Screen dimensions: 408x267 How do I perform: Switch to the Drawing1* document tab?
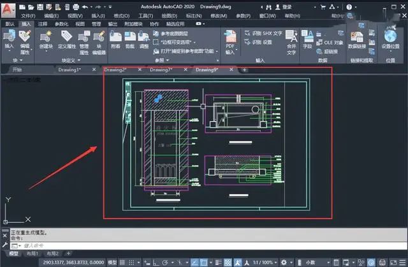tap(69, 69)
